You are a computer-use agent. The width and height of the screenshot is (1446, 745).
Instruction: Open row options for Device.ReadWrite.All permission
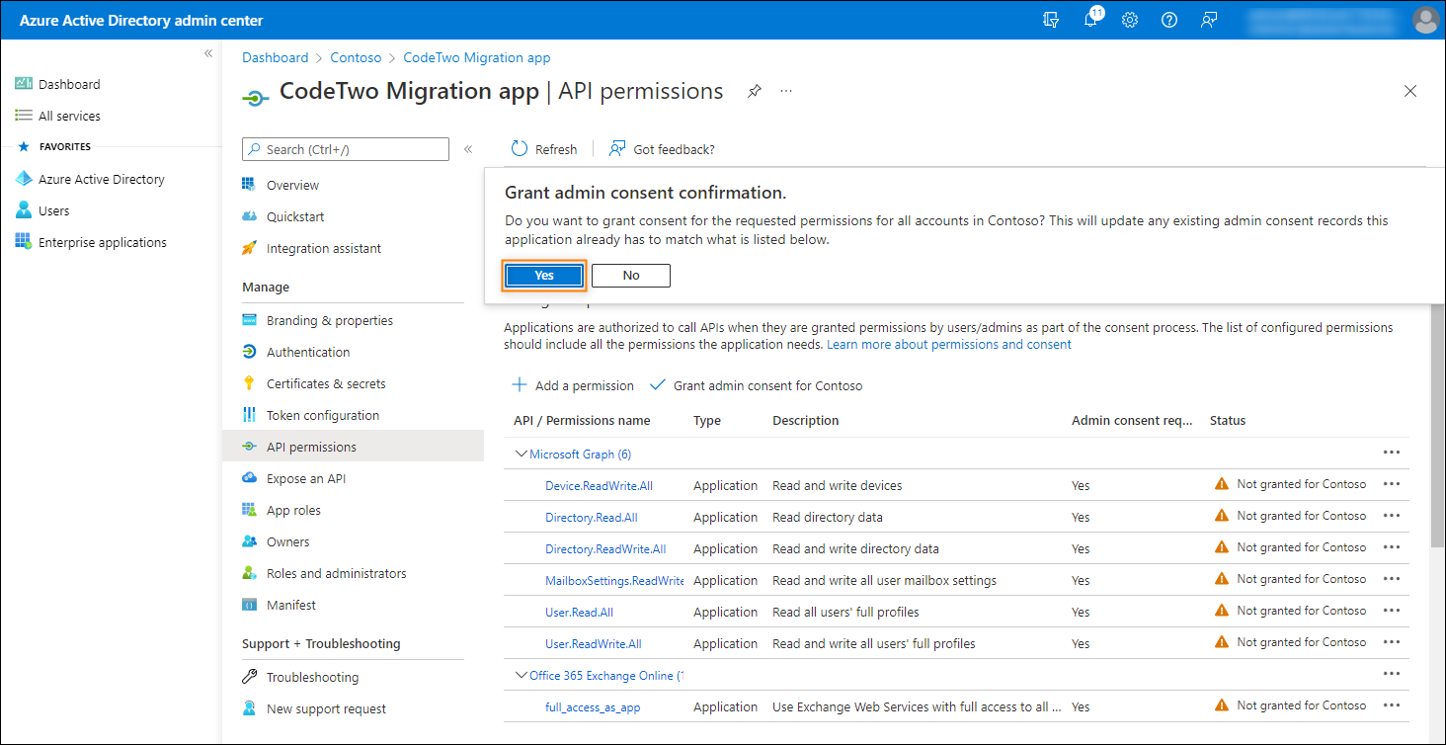(x=1393, y=483)
